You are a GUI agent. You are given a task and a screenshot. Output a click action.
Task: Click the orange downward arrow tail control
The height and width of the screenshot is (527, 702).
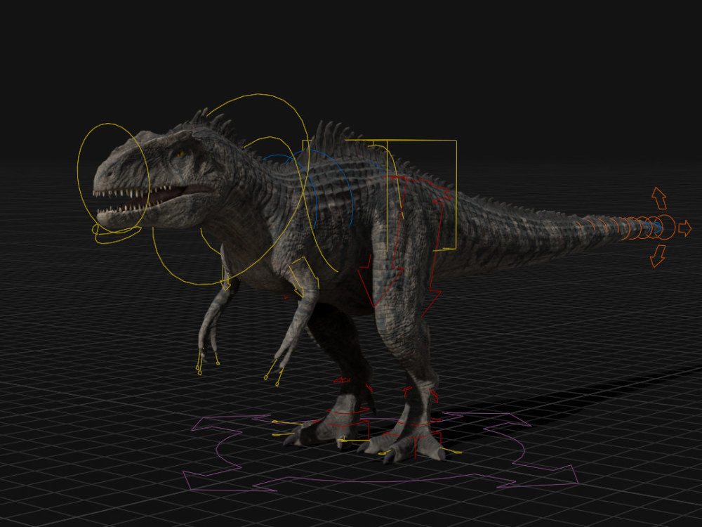tap(657, 256)
